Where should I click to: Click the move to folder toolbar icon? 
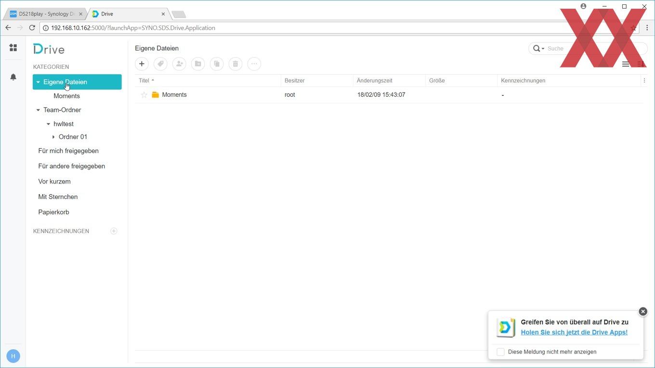click(198, 64)
